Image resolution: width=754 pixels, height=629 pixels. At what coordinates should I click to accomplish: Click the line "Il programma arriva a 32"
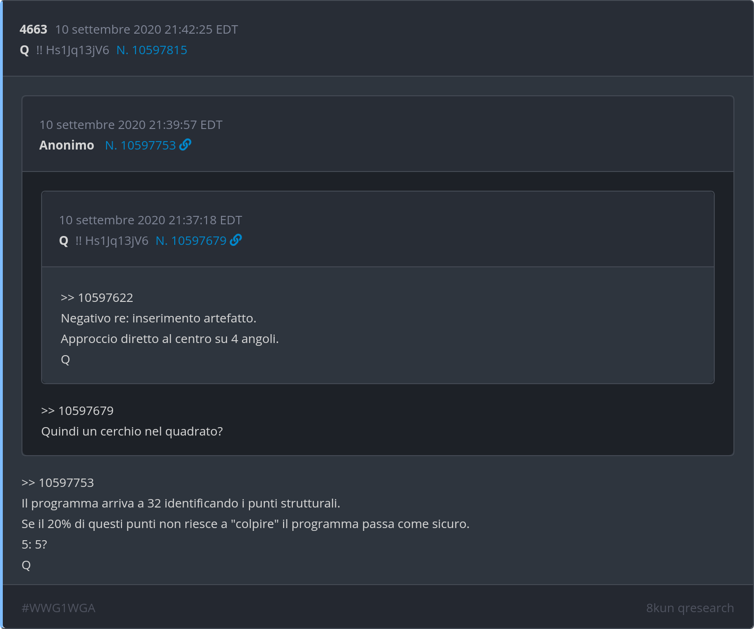pos(180,503)
